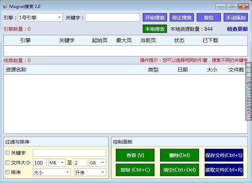
Task: Expand the 引擎 engine dropdown
Action: tap(59, 18)
